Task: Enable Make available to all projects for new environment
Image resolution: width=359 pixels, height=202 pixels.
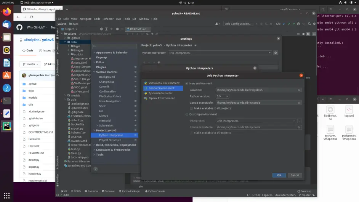Action: [x=191, y=108]
